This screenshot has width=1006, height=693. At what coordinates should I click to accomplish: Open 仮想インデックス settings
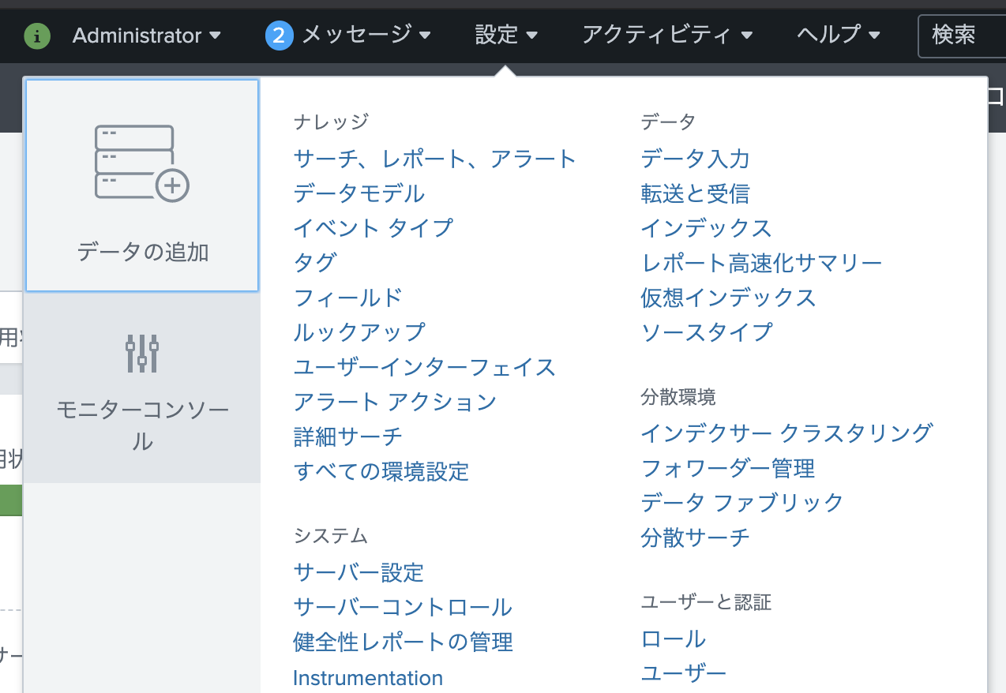click(x=729, y=298)
